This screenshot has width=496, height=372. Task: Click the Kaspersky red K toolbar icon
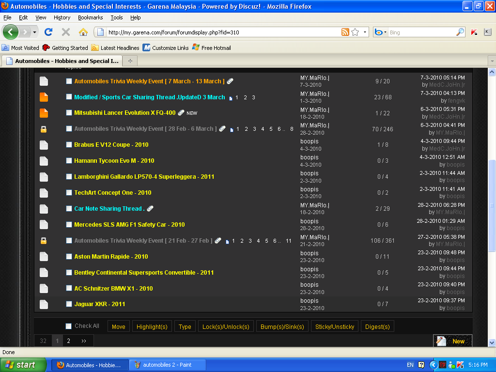click(474, 32)
